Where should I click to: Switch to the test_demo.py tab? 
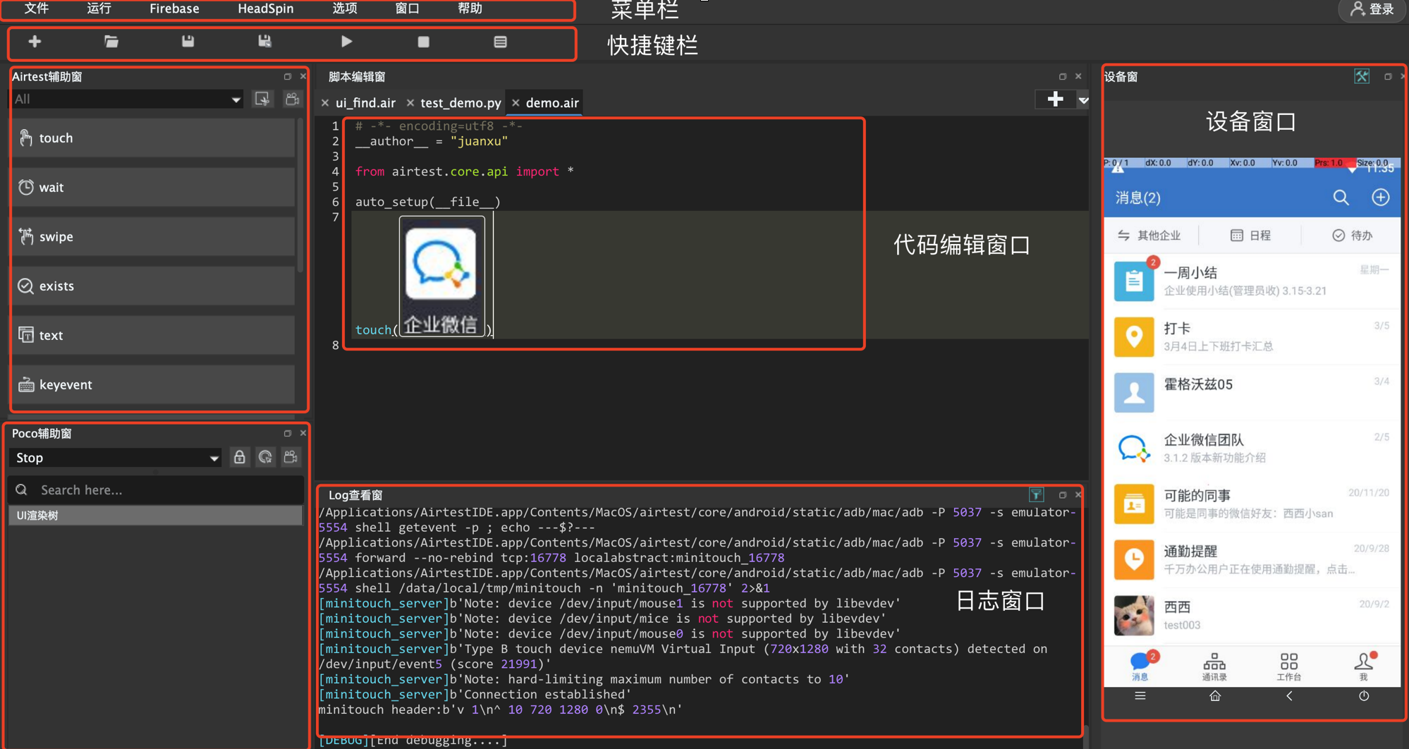click(x=460, y=103)
